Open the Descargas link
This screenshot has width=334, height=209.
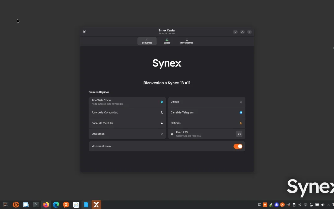(127, 134)
